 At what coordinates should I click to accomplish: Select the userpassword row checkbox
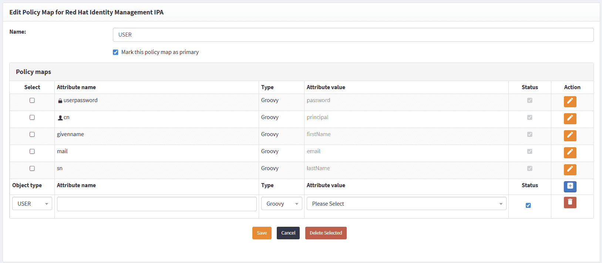(32, 100)
